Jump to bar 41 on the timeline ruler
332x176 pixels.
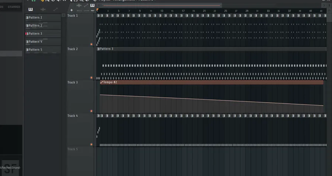[311, 11]
